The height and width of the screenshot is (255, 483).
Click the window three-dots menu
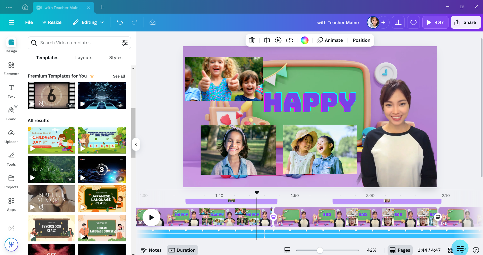(x=9, y=8)
